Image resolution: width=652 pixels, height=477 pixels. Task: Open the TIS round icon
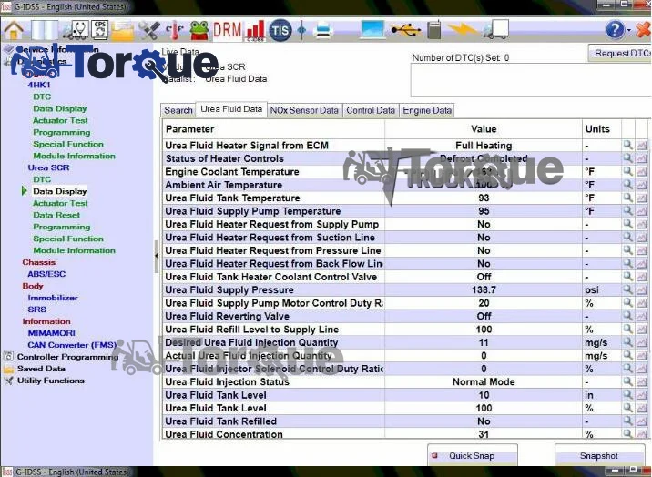(x=280, y=30)
